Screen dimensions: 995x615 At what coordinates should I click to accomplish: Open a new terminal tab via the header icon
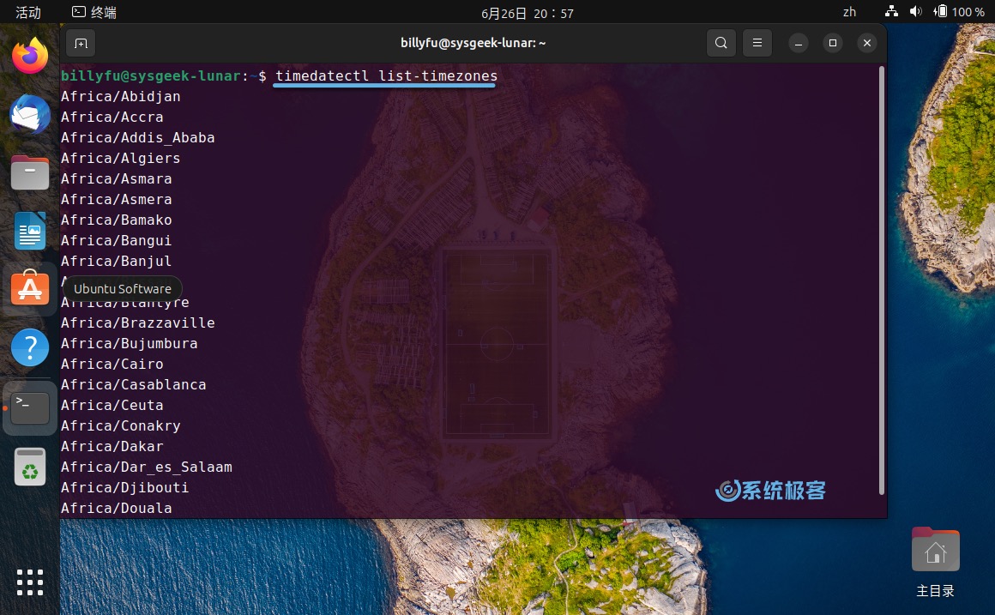(81, 42)
